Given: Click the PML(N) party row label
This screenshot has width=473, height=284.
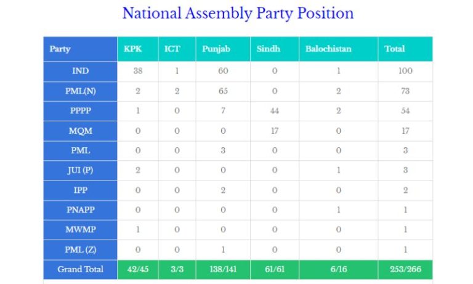Looking at the screenshot, I should coord(80,91).
